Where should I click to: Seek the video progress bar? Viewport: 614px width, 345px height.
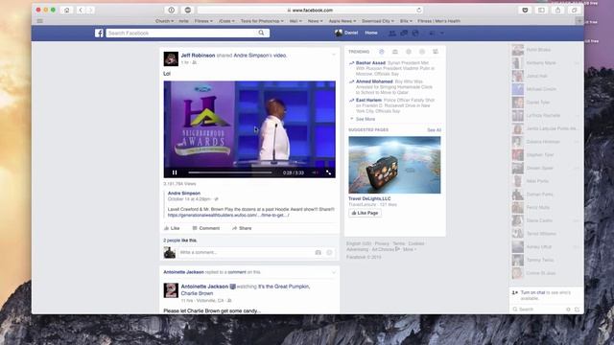230,172
